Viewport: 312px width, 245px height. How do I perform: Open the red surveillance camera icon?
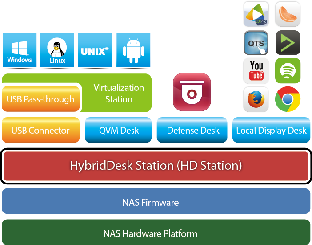pos(192,92)
